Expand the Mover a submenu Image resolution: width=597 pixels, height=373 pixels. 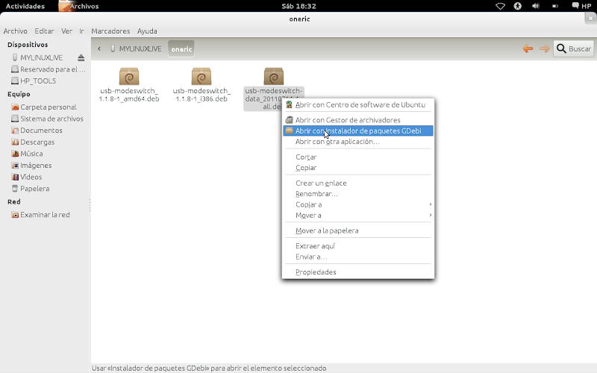(x=358, y=216)
